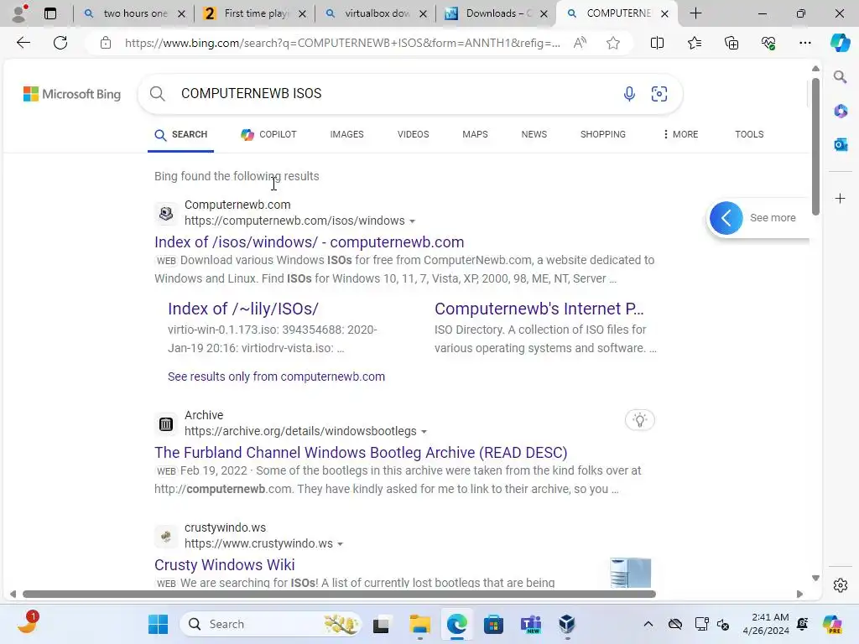This screenshot has width=859, height=644.
Task: Click the browser address bar URL
Action: coord(342,43)
